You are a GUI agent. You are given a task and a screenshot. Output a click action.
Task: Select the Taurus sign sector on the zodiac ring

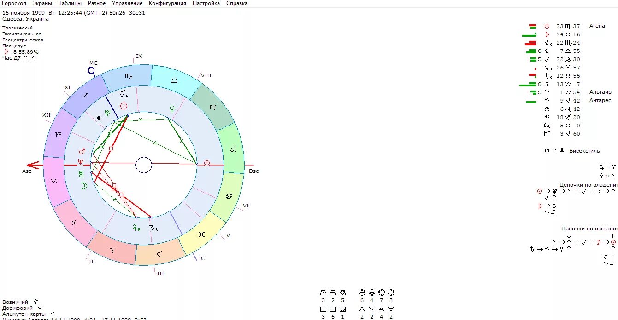(160, 253)
